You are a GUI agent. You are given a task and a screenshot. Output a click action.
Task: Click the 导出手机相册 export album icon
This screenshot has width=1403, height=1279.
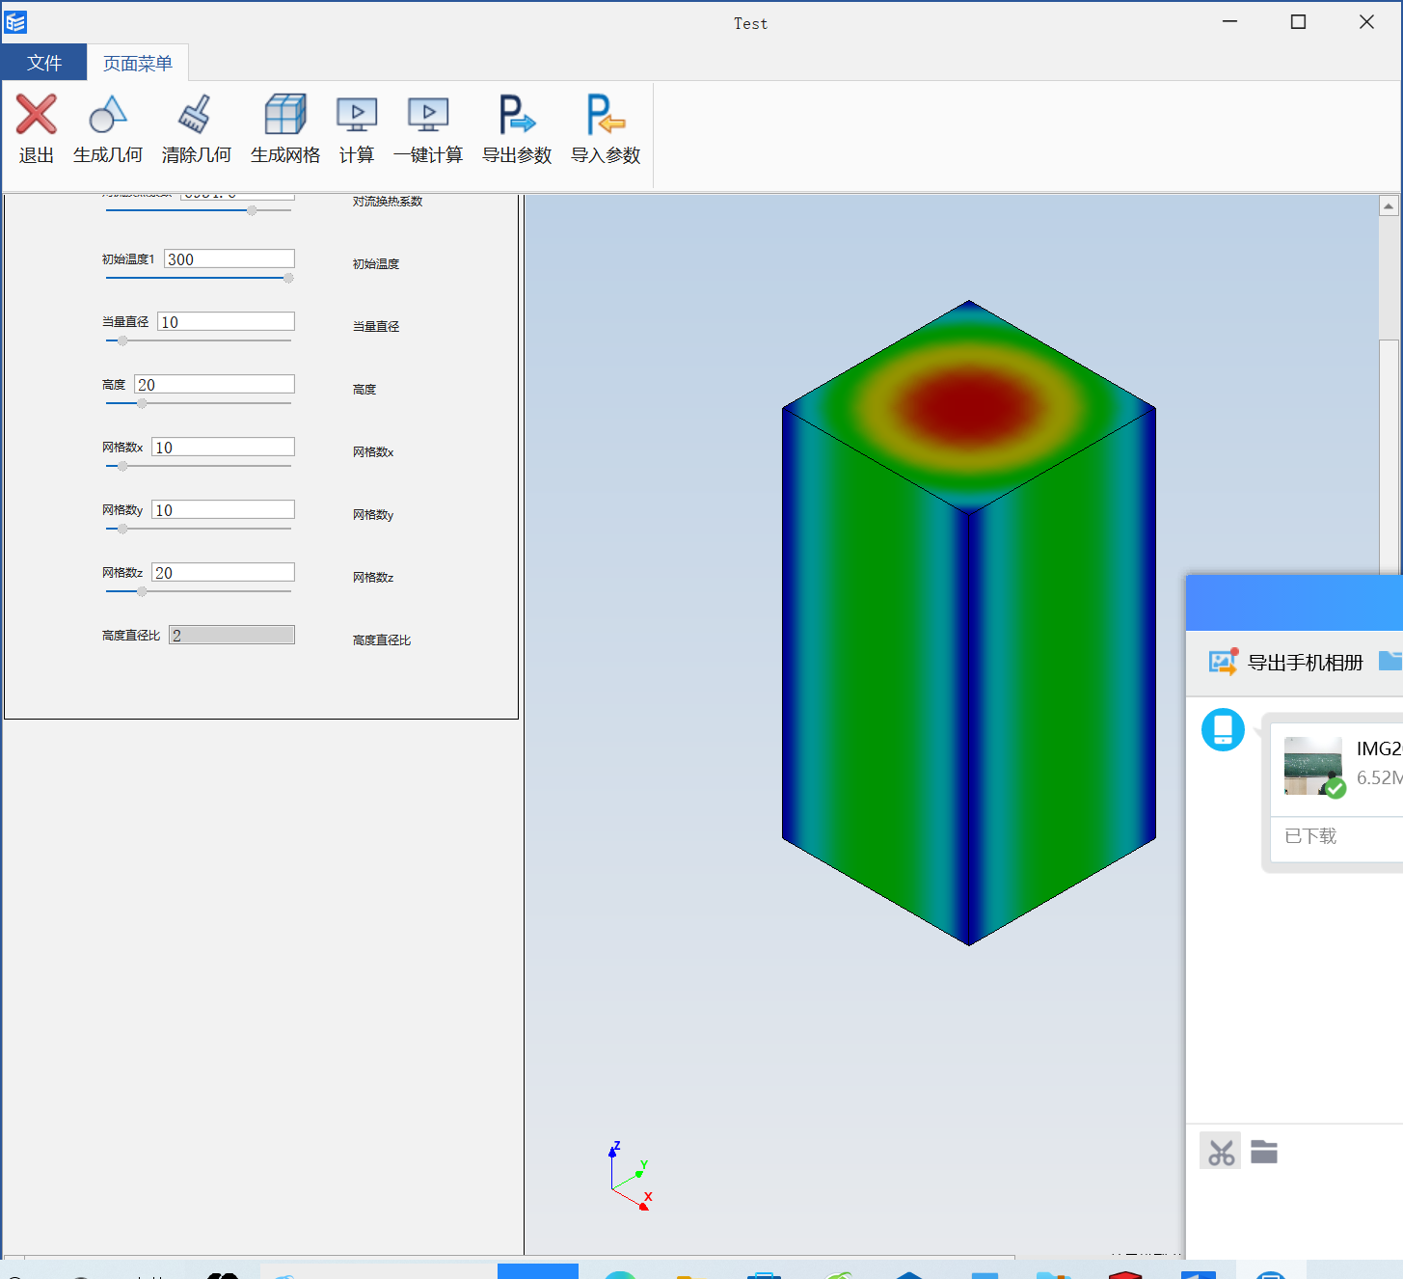(1224, 662)
